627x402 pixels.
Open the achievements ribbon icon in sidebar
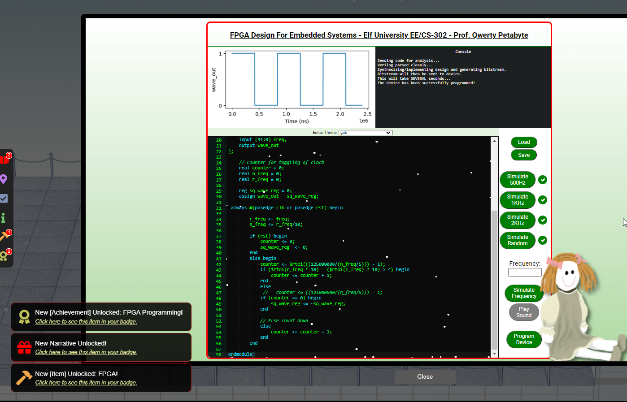tap(4, 255)
